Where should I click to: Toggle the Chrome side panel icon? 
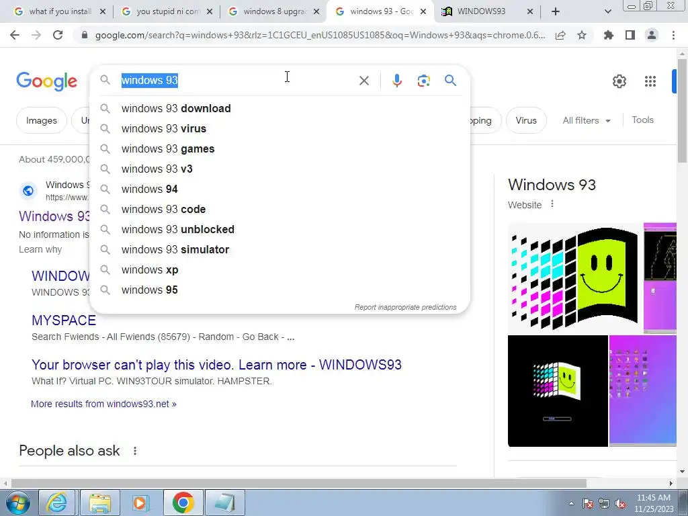(630, 35)
